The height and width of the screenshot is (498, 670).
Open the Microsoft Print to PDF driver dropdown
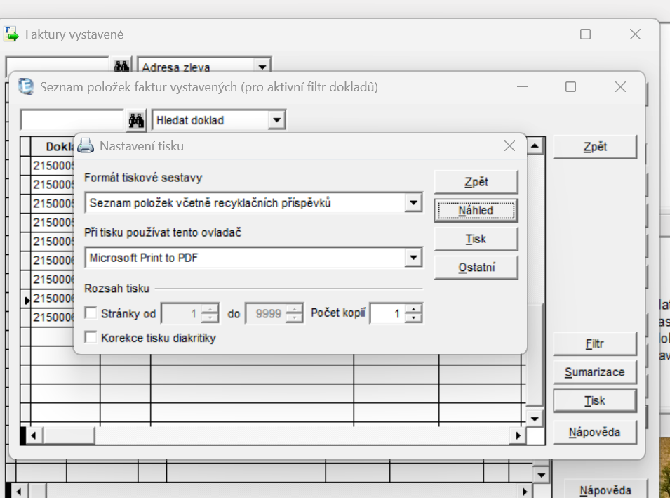[x=414, y=258]
